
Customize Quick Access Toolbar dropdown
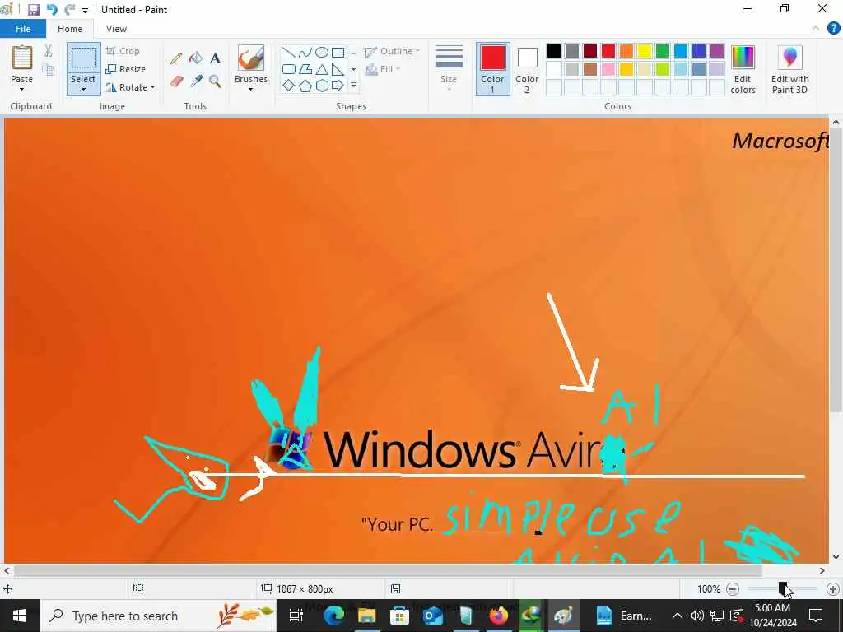pyautogui.click(x=85, y=10)
